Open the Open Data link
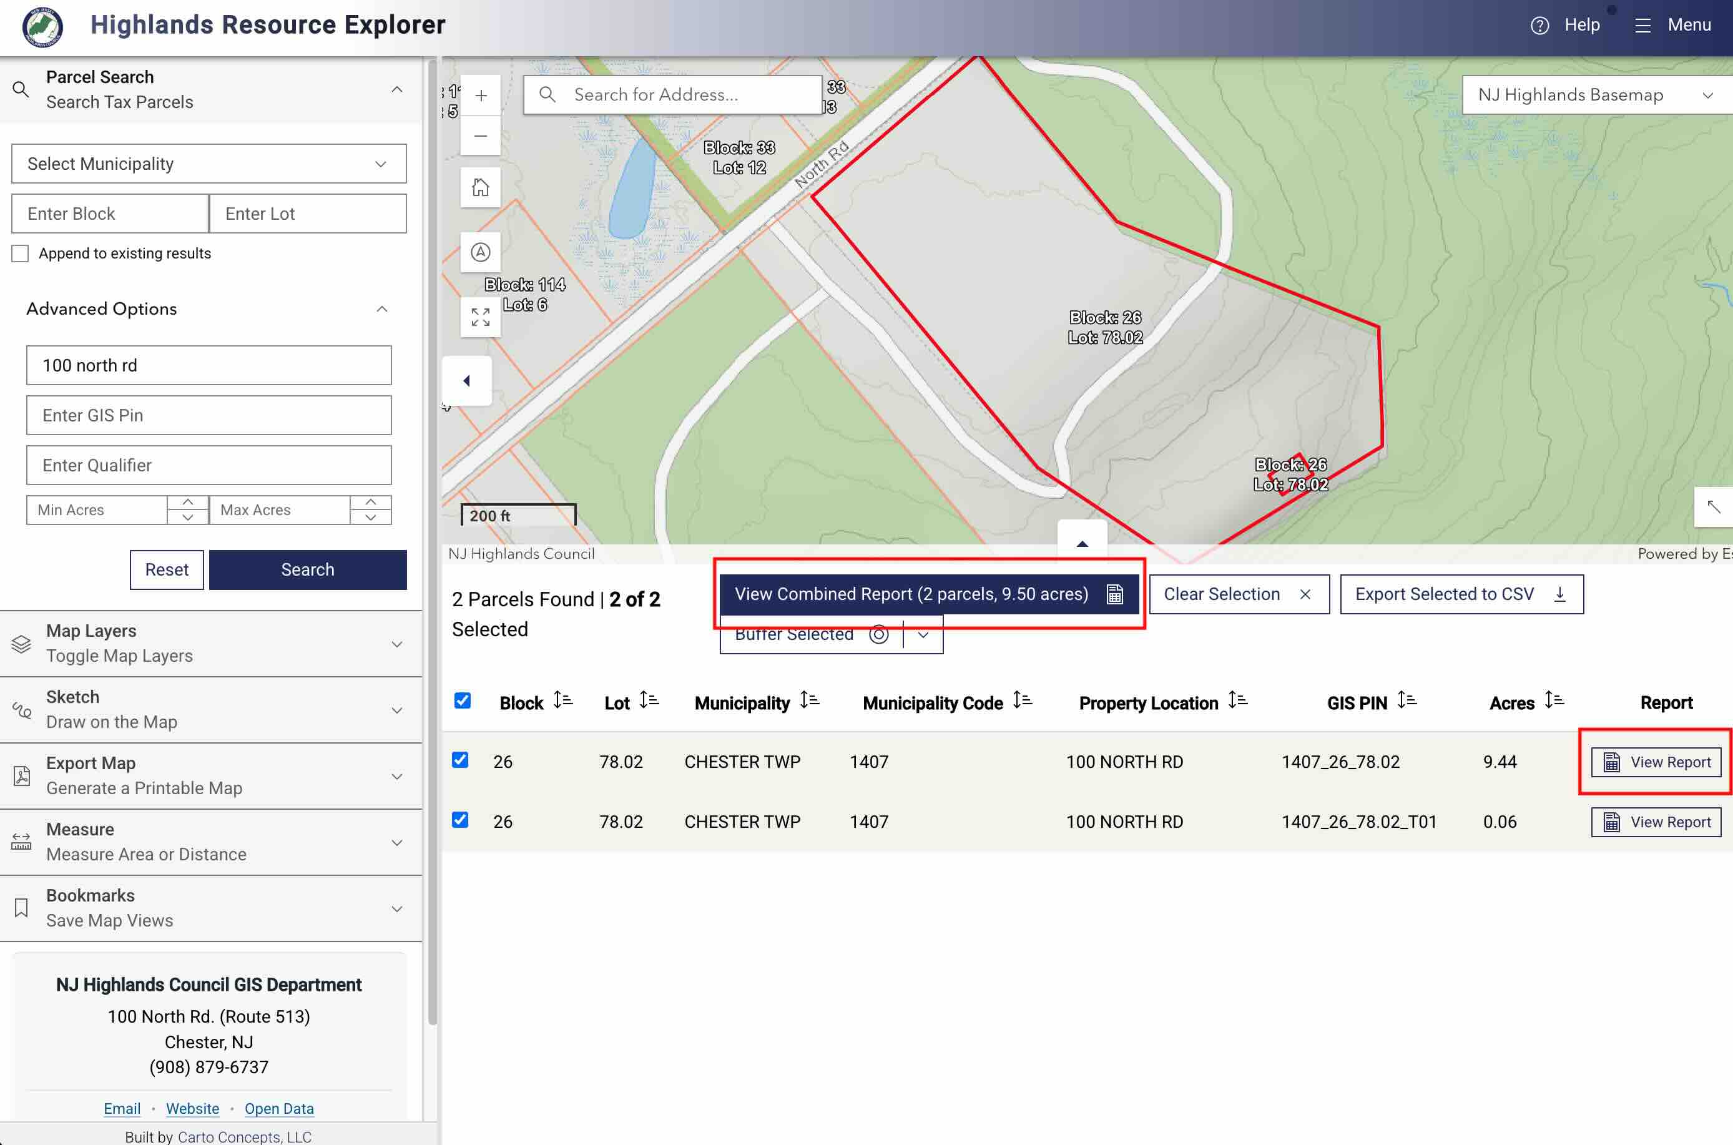Screen dimensions: 1733x1145 tap(279, 1108)
